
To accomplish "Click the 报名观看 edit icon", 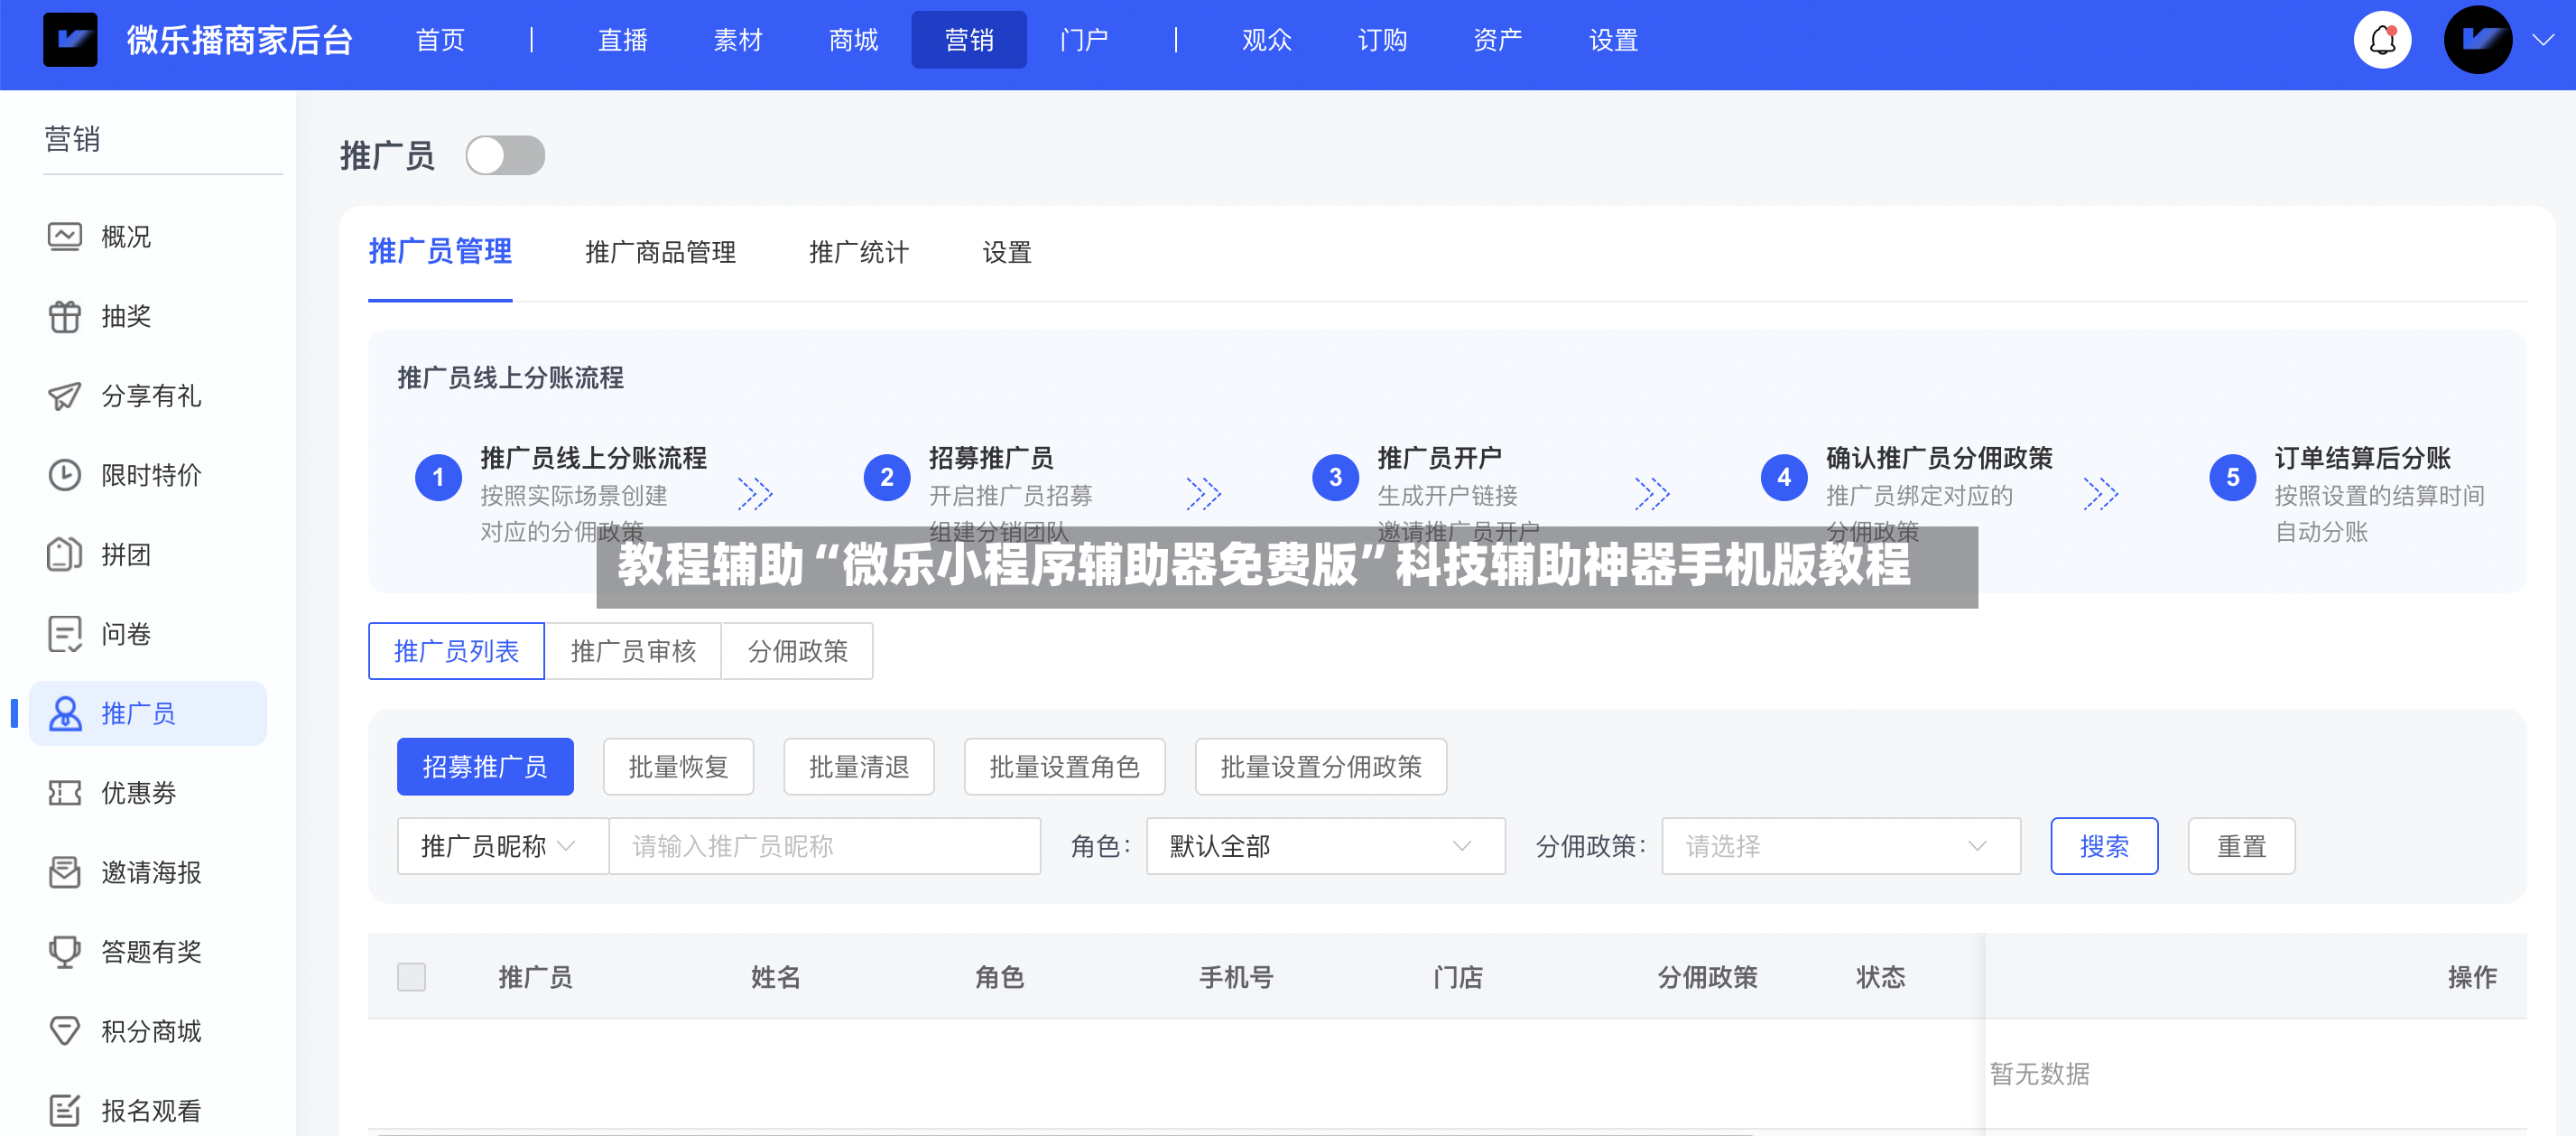I will [x=65, y=1111].
